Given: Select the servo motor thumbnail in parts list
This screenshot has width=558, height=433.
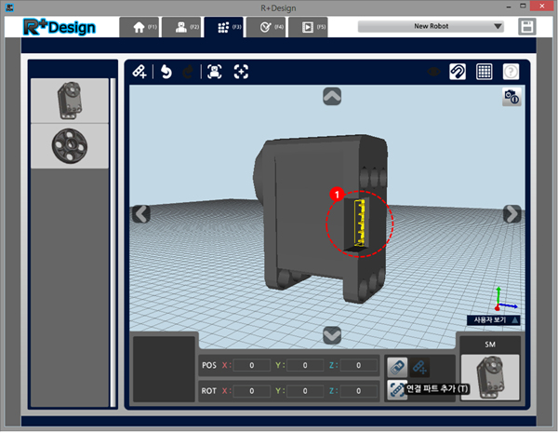Looking at the screenshot, I should pyautogui.click(x=71, y=100).
